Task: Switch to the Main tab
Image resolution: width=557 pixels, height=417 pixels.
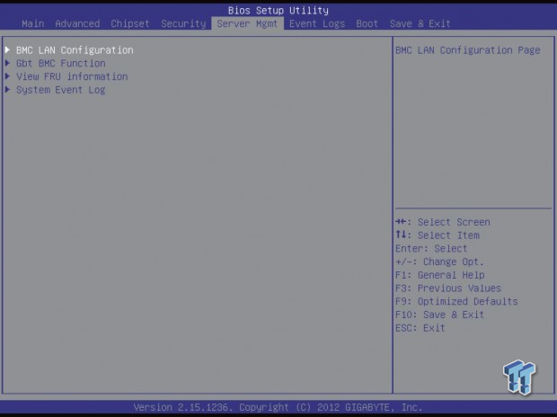Action: pos(33,24)
